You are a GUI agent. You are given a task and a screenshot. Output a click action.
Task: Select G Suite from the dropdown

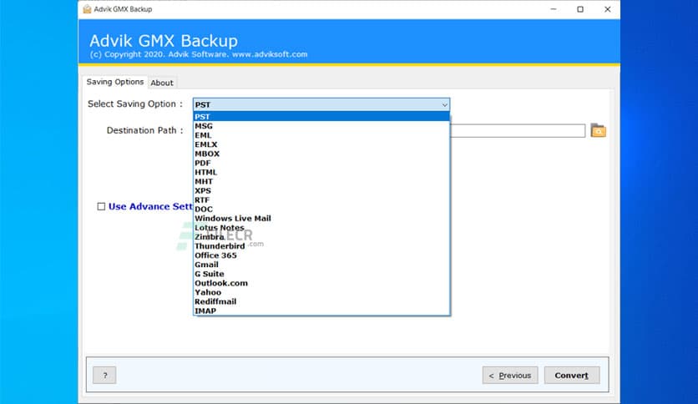coord(321,274)
